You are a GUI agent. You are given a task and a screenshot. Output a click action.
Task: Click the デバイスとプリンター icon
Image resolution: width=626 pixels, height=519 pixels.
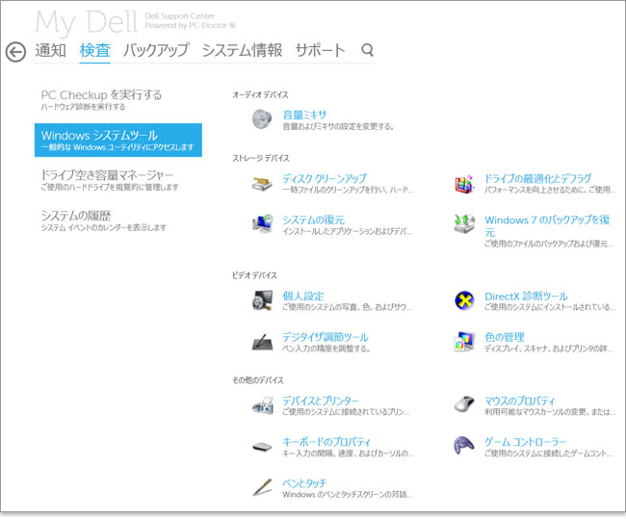pyautogui.click(x=262, y=405)
